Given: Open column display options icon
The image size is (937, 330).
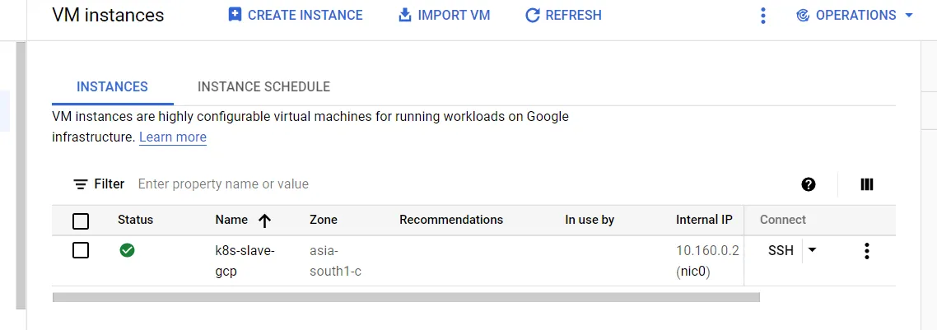Looking at the screenshot, I should click(x=866, y=184).
